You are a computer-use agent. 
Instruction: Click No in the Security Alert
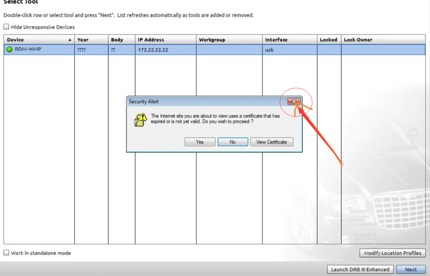coord(233,142)
